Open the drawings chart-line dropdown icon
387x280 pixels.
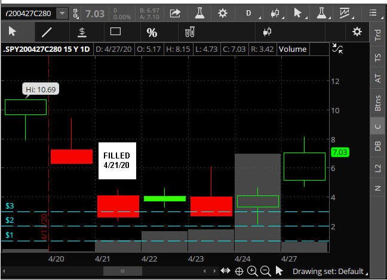[x=345, y=13]
